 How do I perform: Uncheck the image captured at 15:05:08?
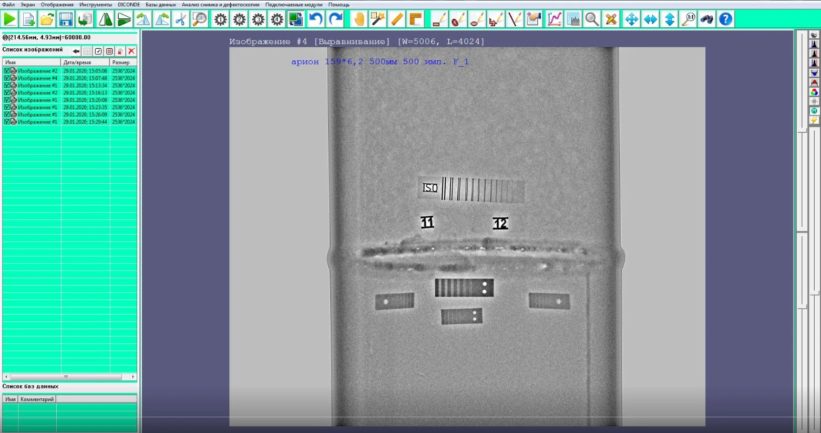tap(7, 71)
